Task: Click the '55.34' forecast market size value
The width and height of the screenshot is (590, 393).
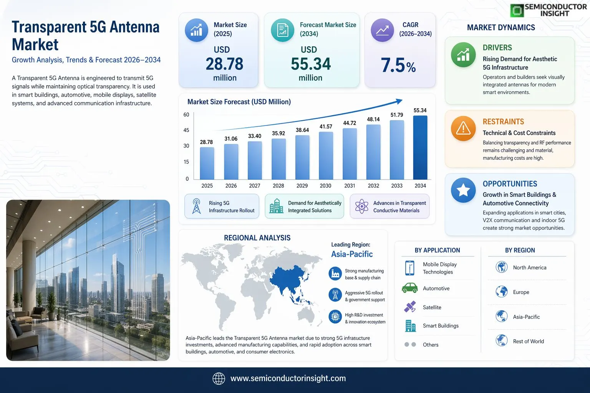Action: [x=311, y=64]
